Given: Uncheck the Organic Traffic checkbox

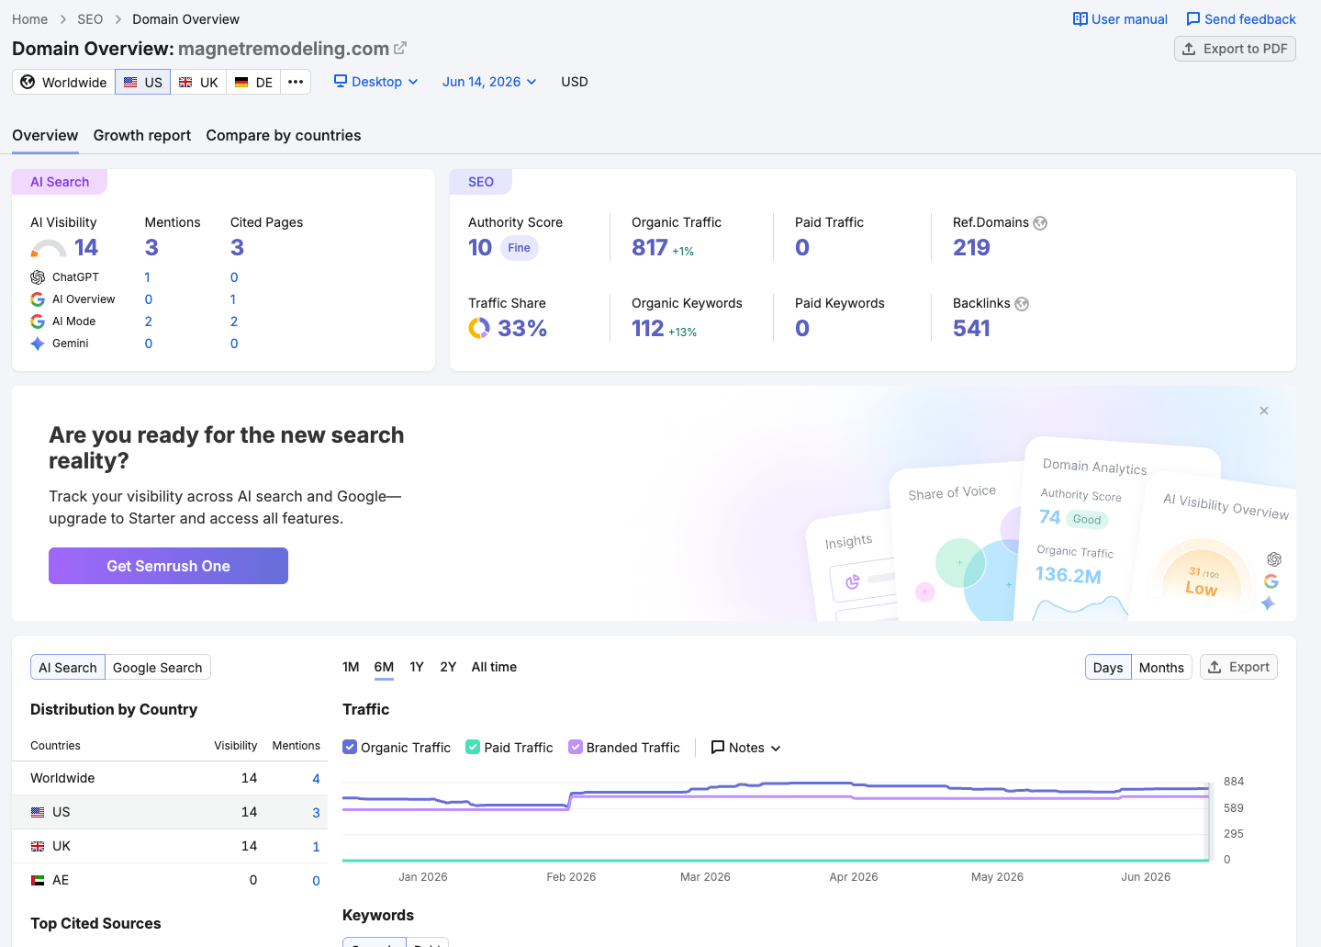Looking at the screenshot, I should (x=350, y=747).
